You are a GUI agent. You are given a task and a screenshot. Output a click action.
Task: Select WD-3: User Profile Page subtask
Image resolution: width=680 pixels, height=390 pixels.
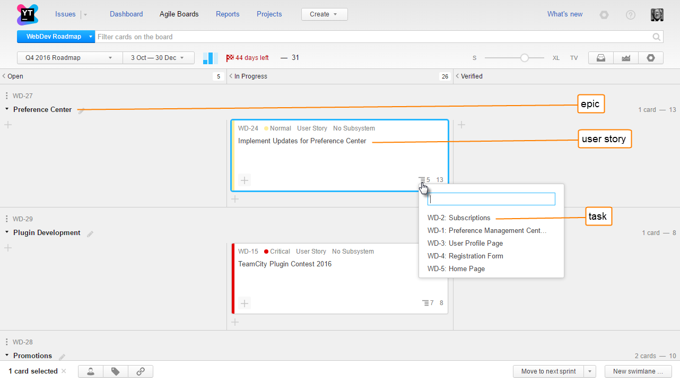pos(465,244)
